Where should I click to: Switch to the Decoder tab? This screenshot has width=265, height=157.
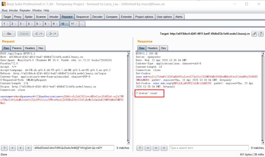tap(97, 17)
